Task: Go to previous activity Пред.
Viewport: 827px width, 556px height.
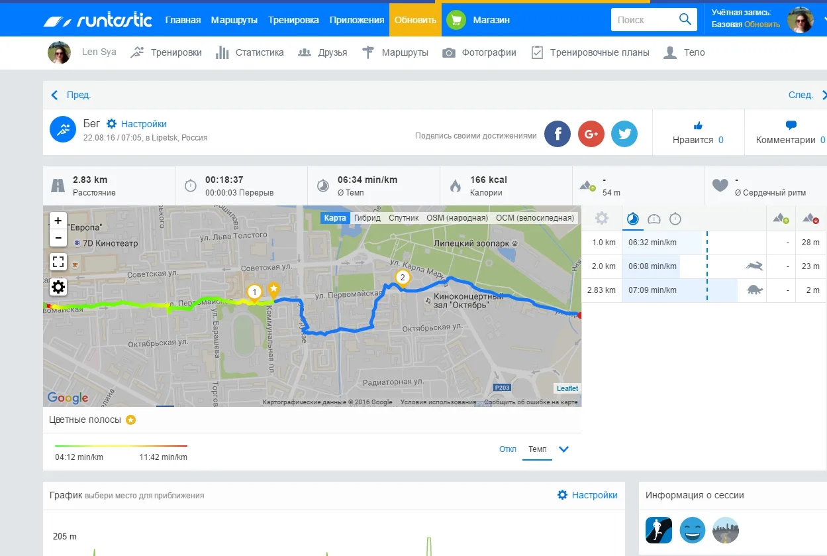Action: tap(71, 95)
